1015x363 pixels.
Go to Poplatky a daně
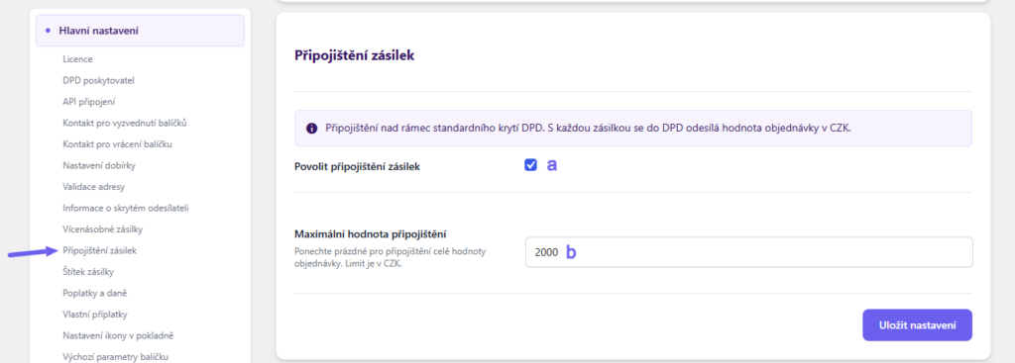94,293
